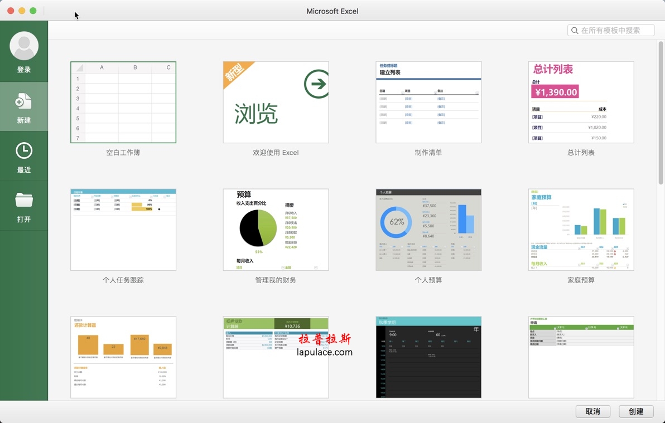Choose the 制作清单 template
The width and height of the screenshot is (665, 423).
point(428,101)
